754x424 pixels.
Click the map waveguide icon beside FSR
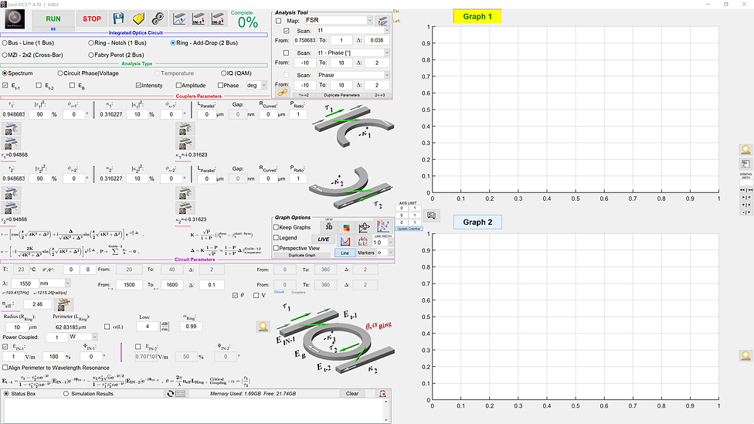pyautogui.click(x=382, y=21)
